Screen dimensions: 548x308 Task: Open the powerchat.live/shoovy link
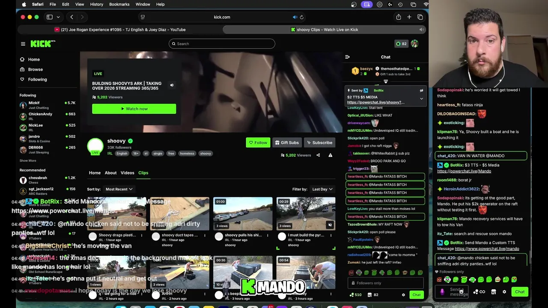[x=375, y=102]
